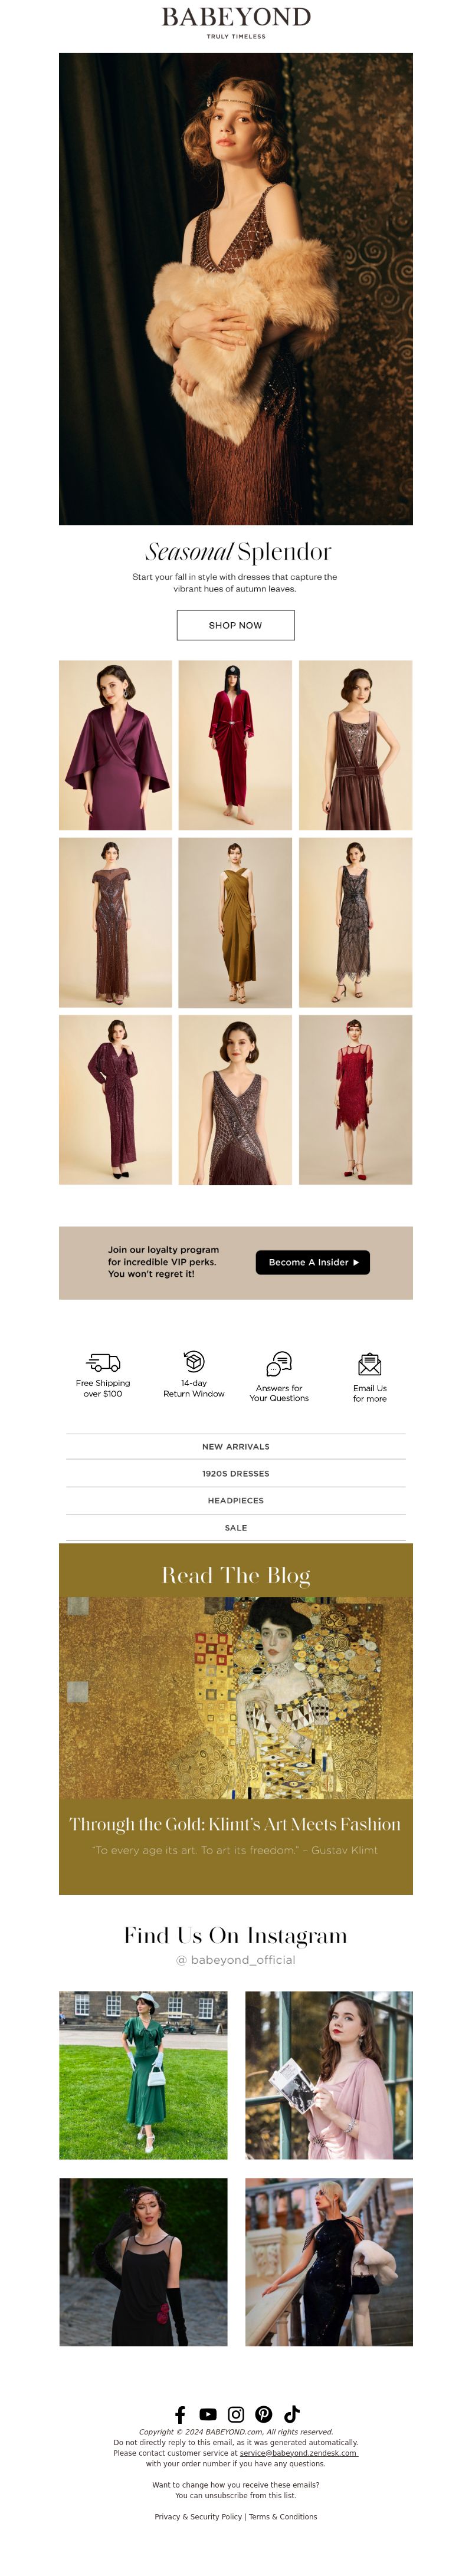472x2576 pixels.
Task: Go to the HEADPIECES menu link
Action: pos(236,1500)
